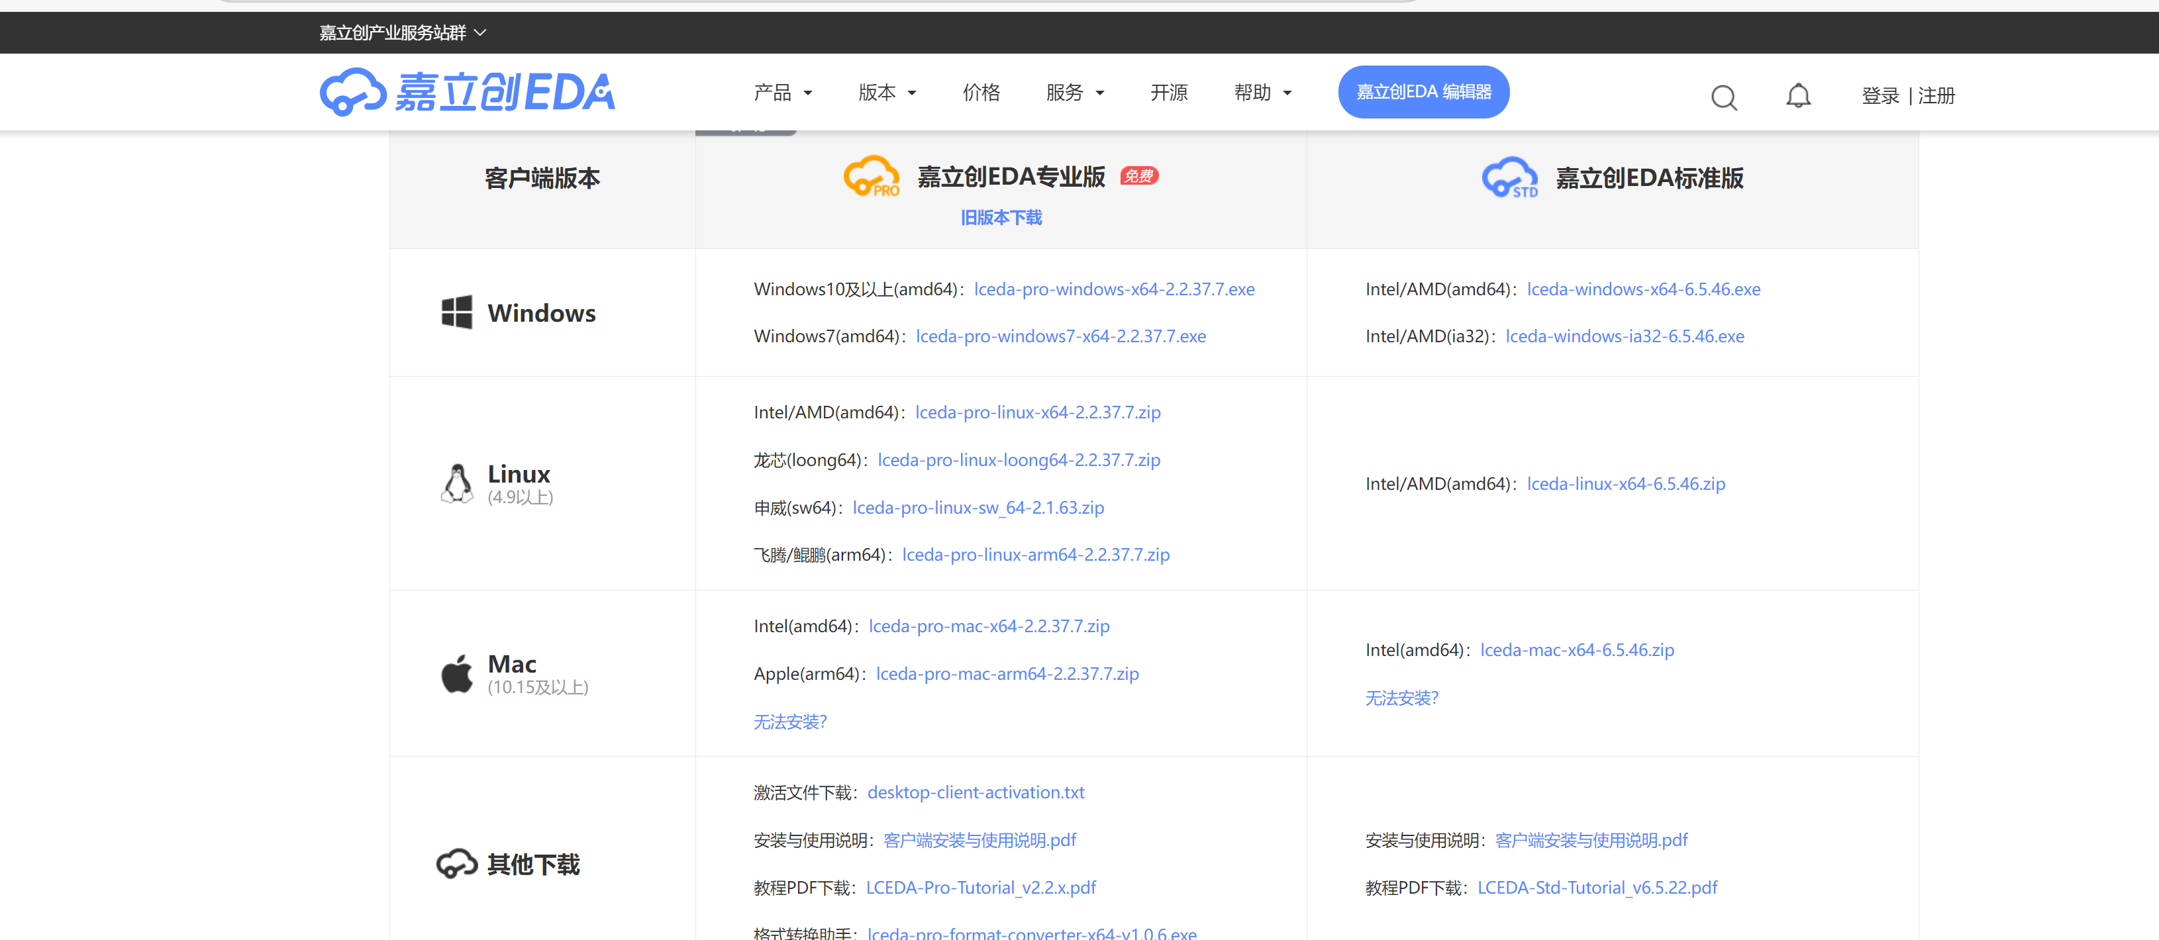
Task: Click 登录 to sign in
Action: pyautogui.click(x=1880, y=97)
